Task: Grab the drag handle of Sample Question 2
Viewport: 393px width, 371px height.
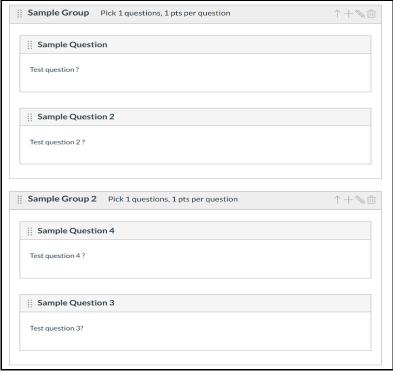Action: (x=30, y=117)
